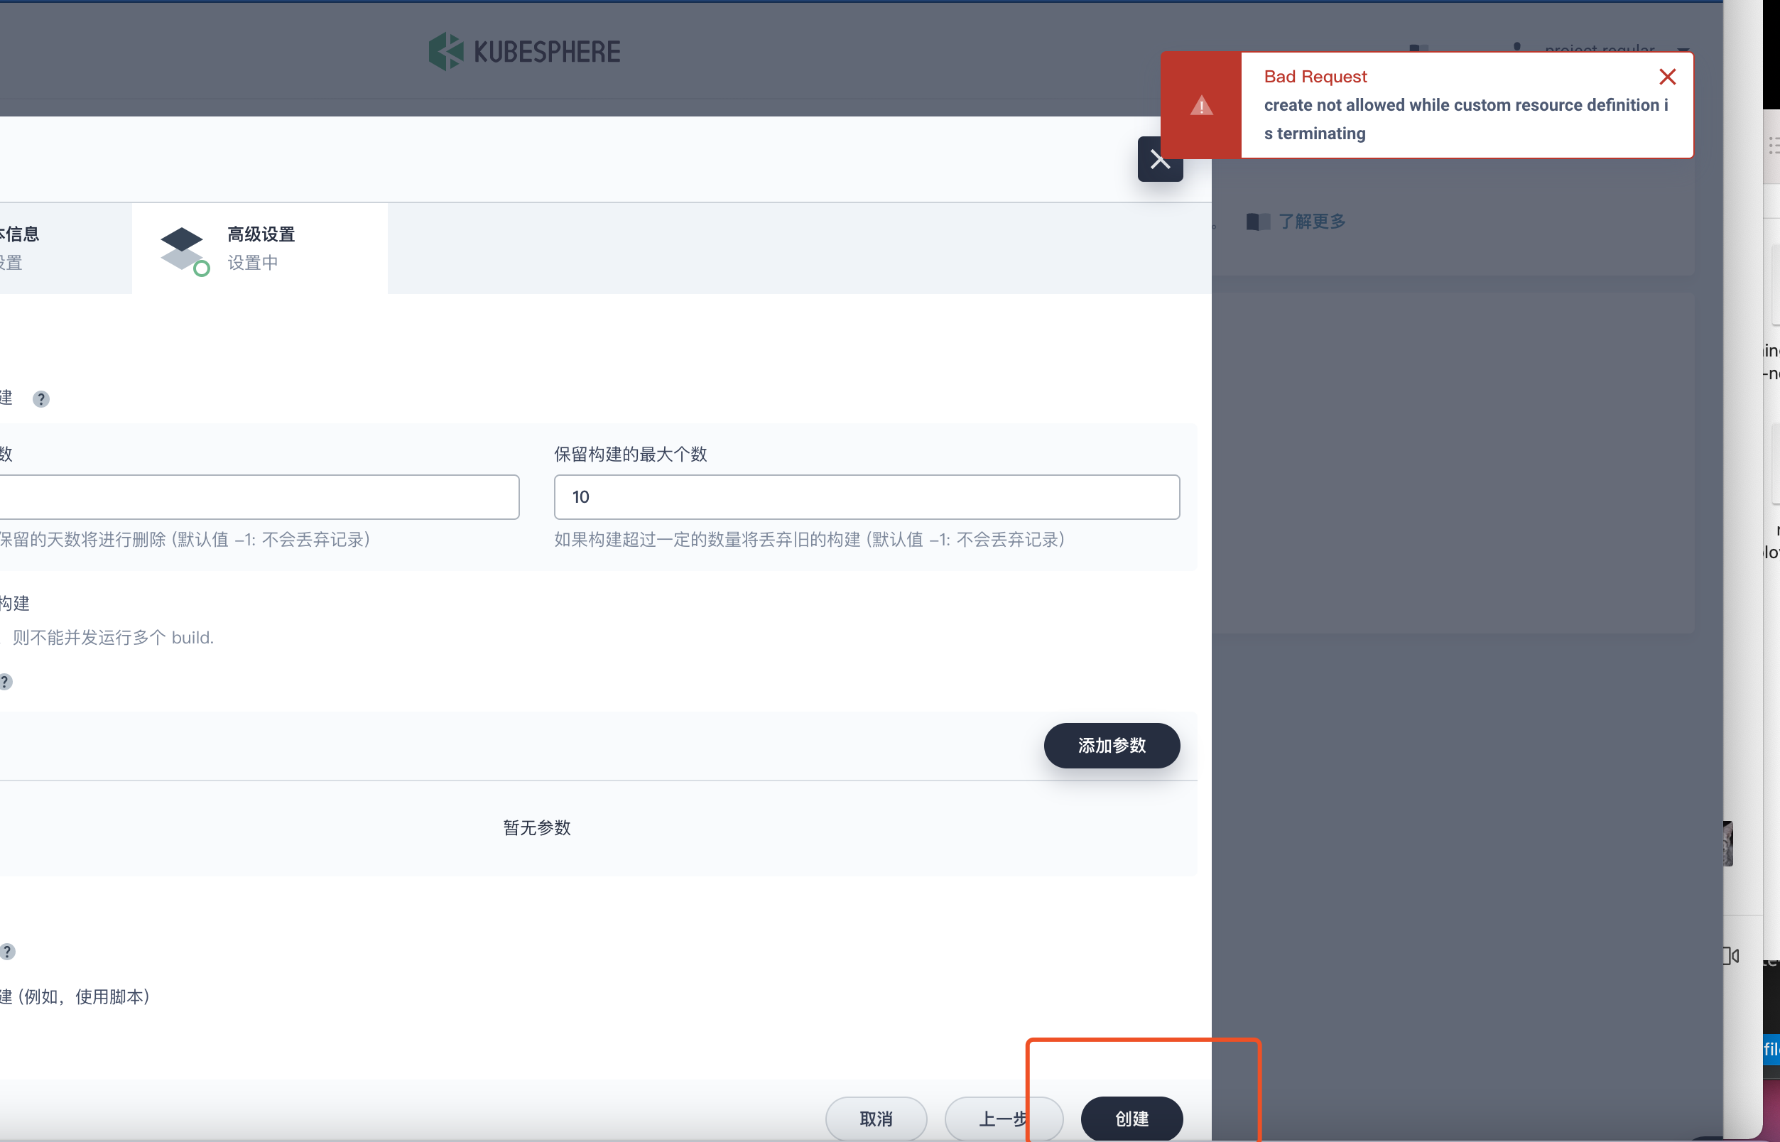
Task: Click the book icon beside 了解更多
Action: pos(1259,220)
